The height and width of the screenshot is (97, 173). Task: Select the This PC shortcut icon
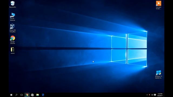point(13,17)
